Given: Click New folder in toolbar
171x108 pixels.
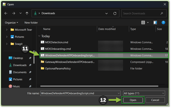Looking at the screenshot, I should (x=31, y=23).
